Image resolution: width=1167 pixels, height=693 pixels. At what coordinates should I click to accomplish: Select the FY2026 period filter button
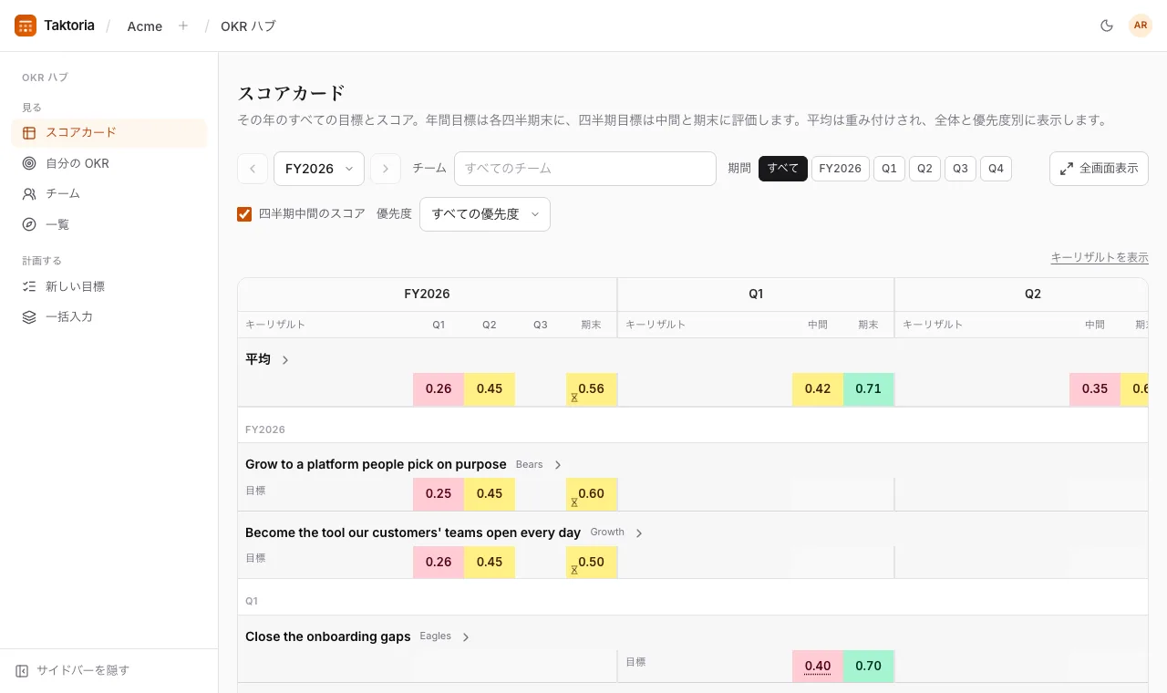(841, 169)
